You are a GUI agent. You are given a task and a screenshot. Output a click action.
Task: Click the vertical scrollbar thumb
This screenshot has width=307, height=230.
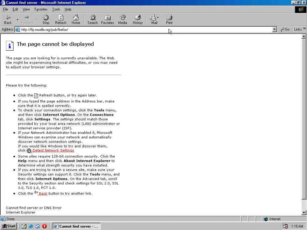[304, 119]
